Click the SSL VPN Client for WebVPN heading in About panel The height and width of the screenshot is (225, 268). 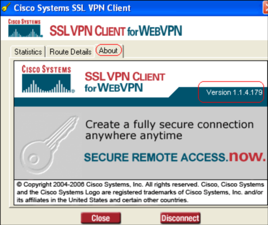(x=125, y=82)
